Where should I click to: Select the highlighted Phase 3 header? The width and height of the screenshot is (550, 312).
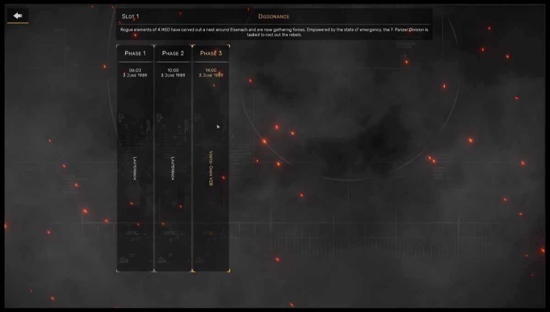(x=211, y=53)
